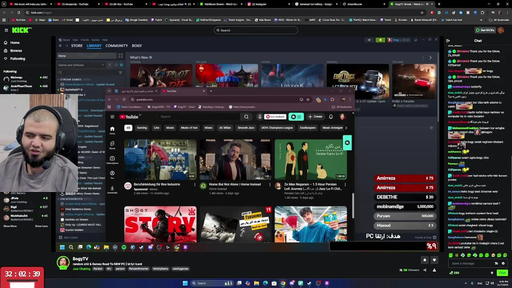Toggle stream notifications bell icon
512x288 pixels.
pyautogui.click(x=425, y=260)
